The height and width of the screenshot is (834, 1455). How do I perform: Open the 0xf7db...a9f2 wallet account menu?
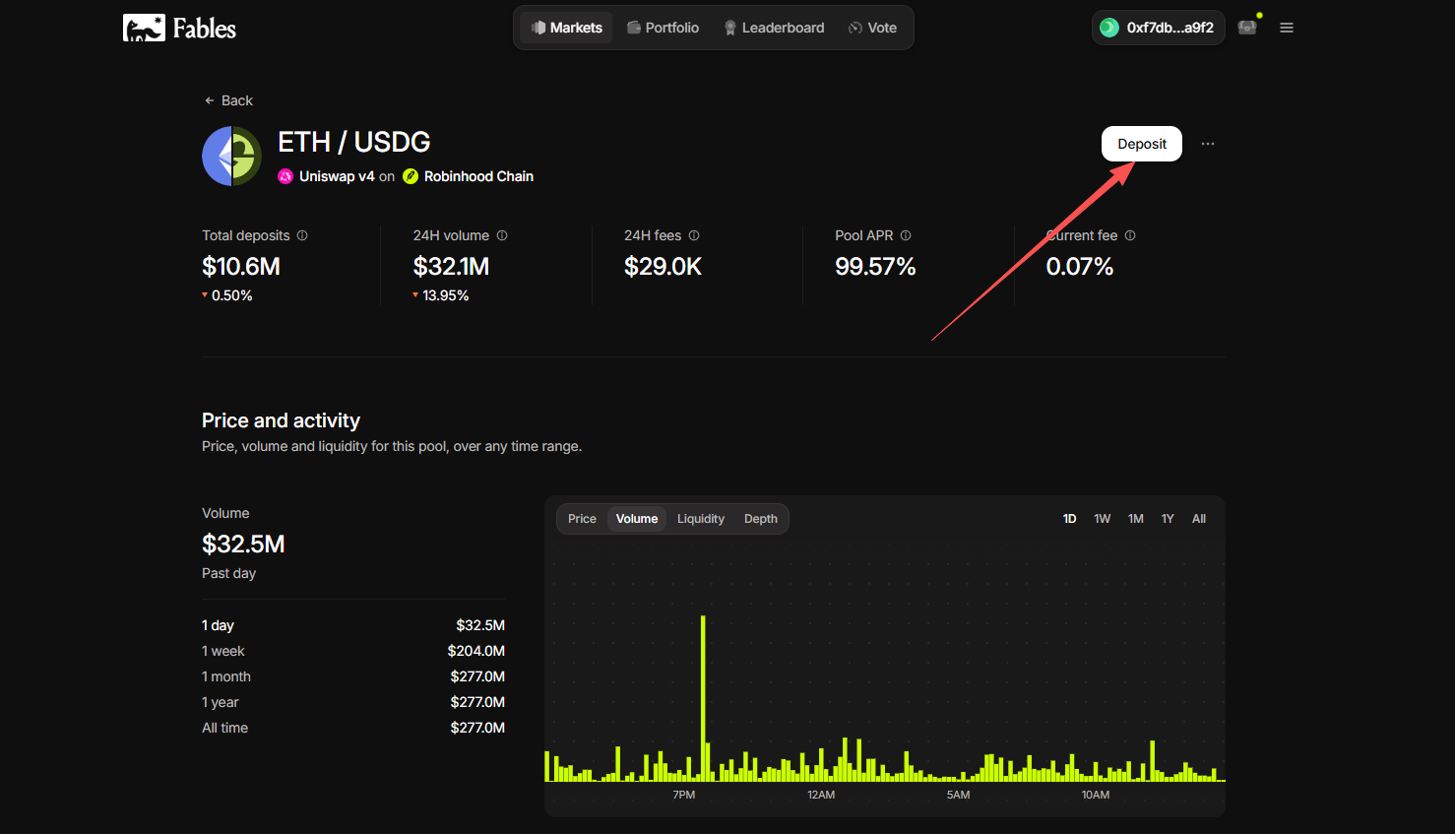[1158, 28]
